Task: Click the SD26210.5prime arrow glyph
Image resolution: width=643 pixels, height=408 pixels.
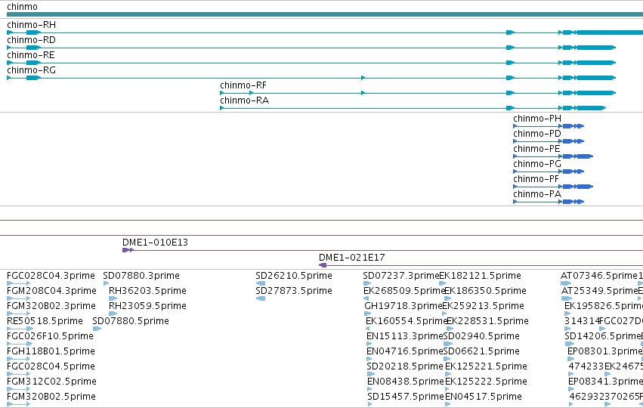Action: click(x=261, y=283)
